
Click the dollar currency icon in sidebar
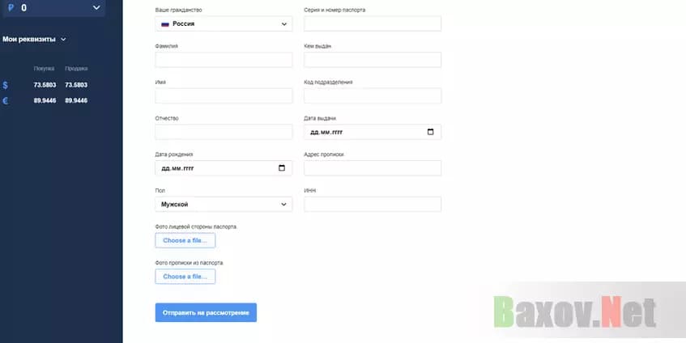(6, 85)
